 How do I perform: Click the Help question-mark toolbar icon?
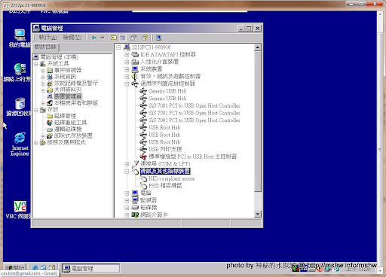[145, 38]
